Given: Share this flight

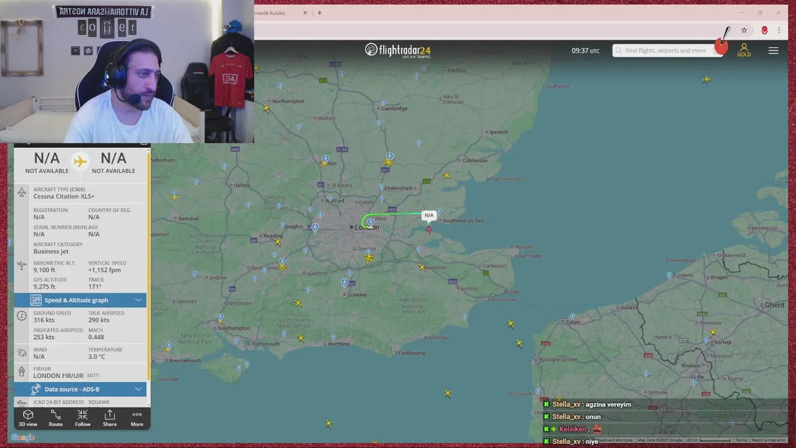Looking at the screenshot, I should (x=109, y=419).
